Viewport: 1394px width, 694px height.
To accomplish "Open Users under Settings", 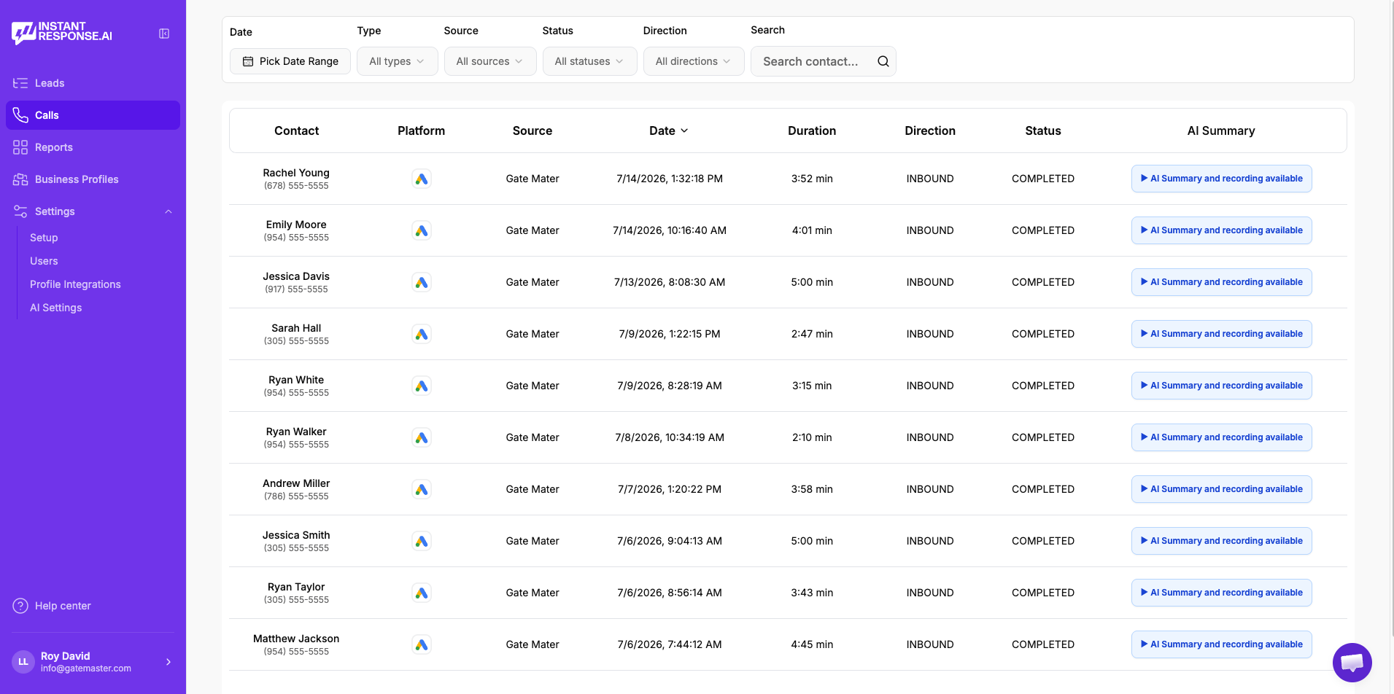I will (x=44, y=261).
